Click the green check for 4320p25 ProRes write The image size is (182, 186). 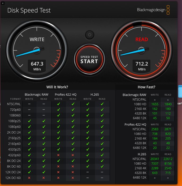[x=58, y=149]
